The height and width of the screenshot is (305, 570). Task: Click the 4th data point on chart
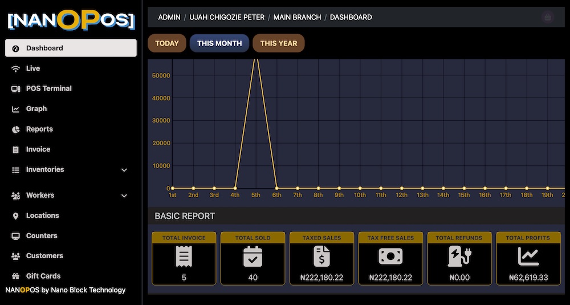[235, 188]
